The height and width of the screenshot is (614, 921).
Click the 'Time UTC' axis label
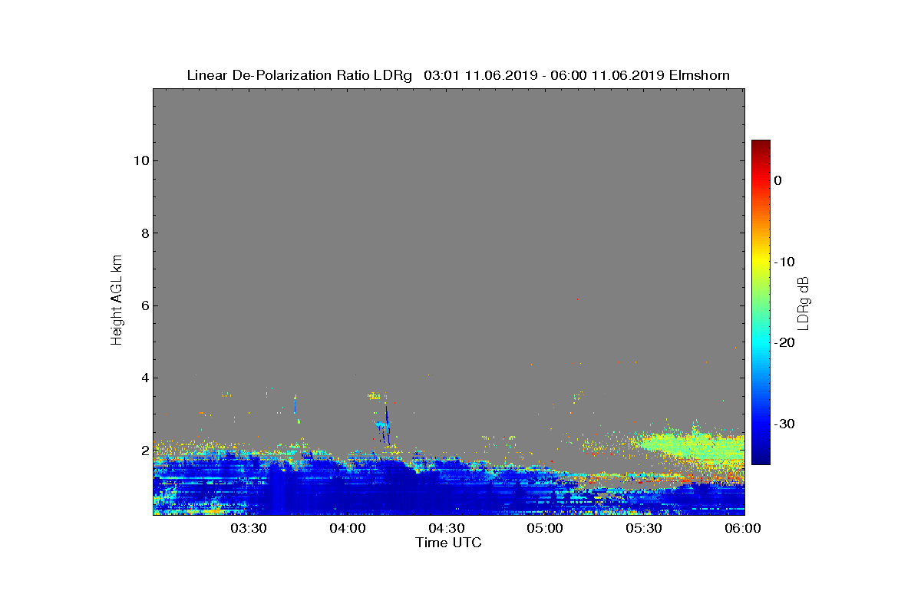tap(448, 543)
